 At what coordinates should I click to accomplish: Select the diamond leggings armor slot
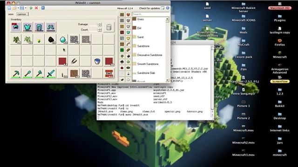tap(39, 27)
